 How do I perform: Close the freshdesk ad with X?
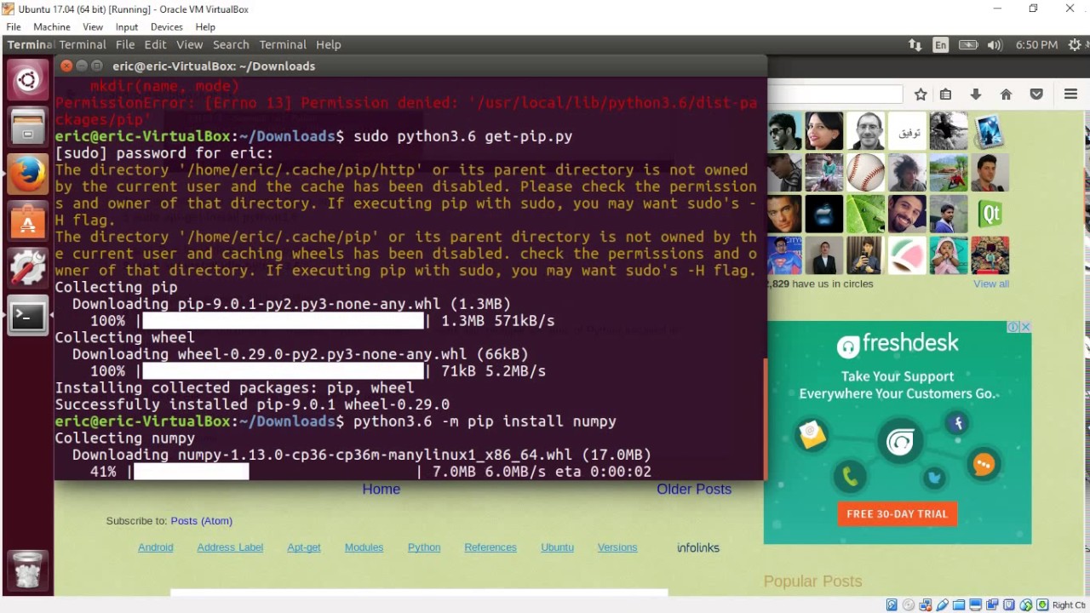[x=1025, y=327]
